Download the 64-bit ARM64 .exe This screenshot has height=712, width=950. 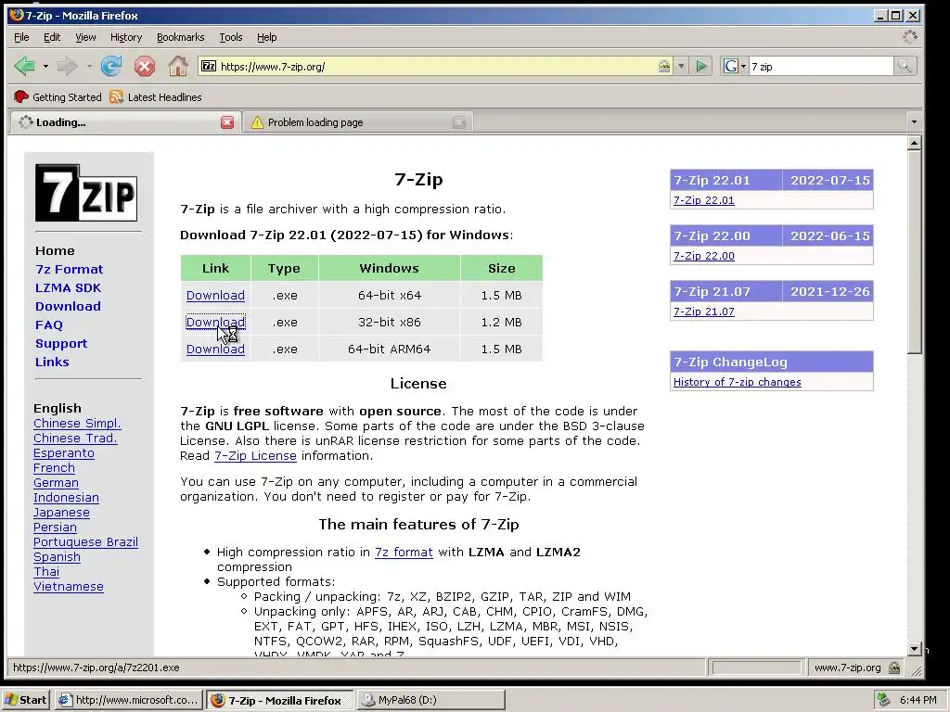click(x=215, y=349)
